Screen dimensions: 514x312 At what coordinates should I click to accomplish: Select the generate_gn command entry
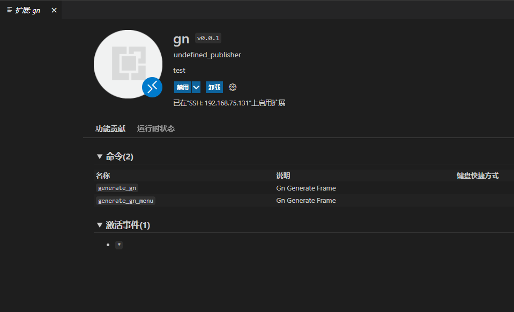point(117,188)
